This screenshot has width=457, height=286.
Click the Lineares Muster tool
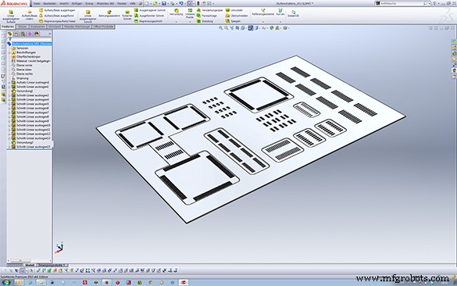click(190, 14)
